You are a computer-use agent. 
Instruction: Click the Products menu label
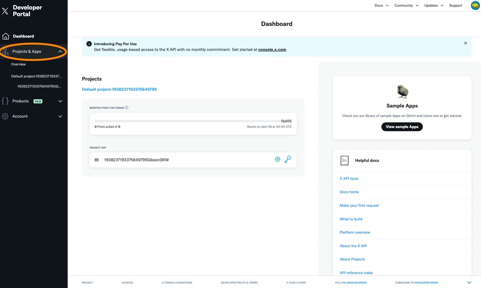(x=21, y=101)
